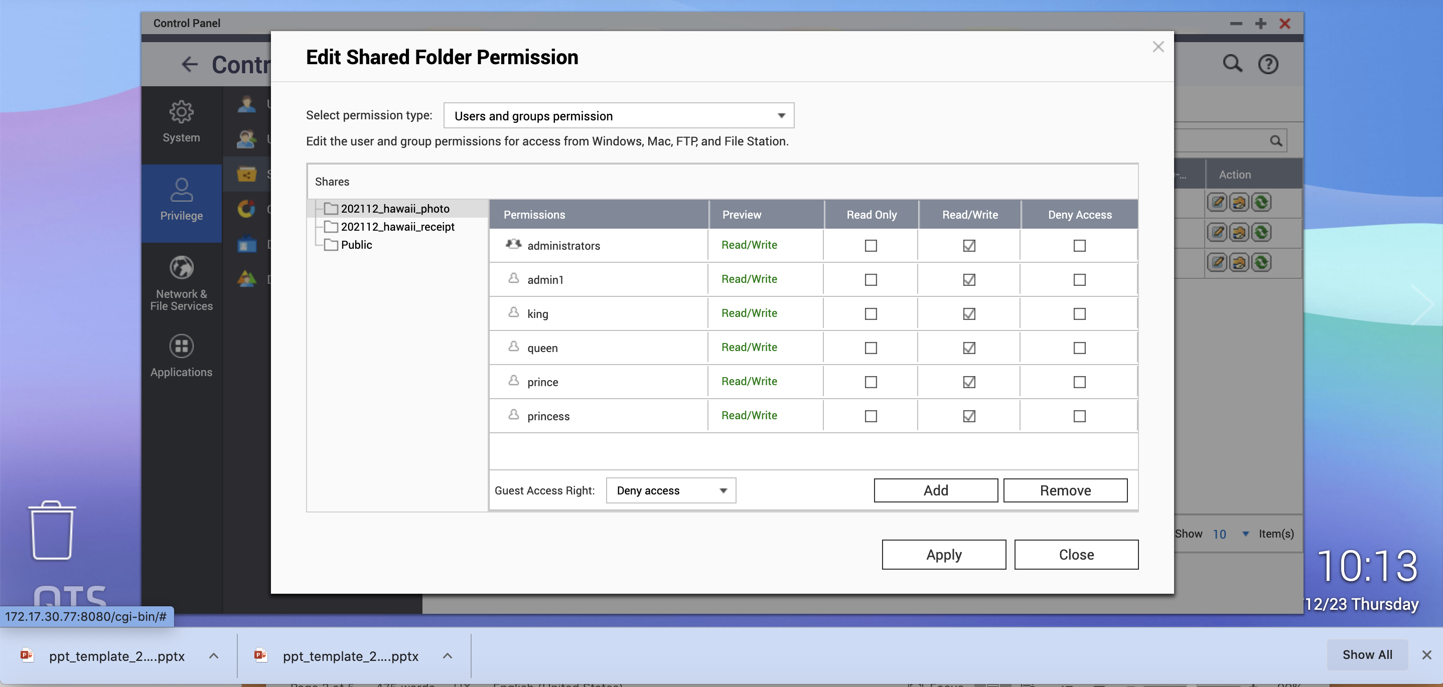
Task: Click the Apply button
Action: tap(943, 555)
